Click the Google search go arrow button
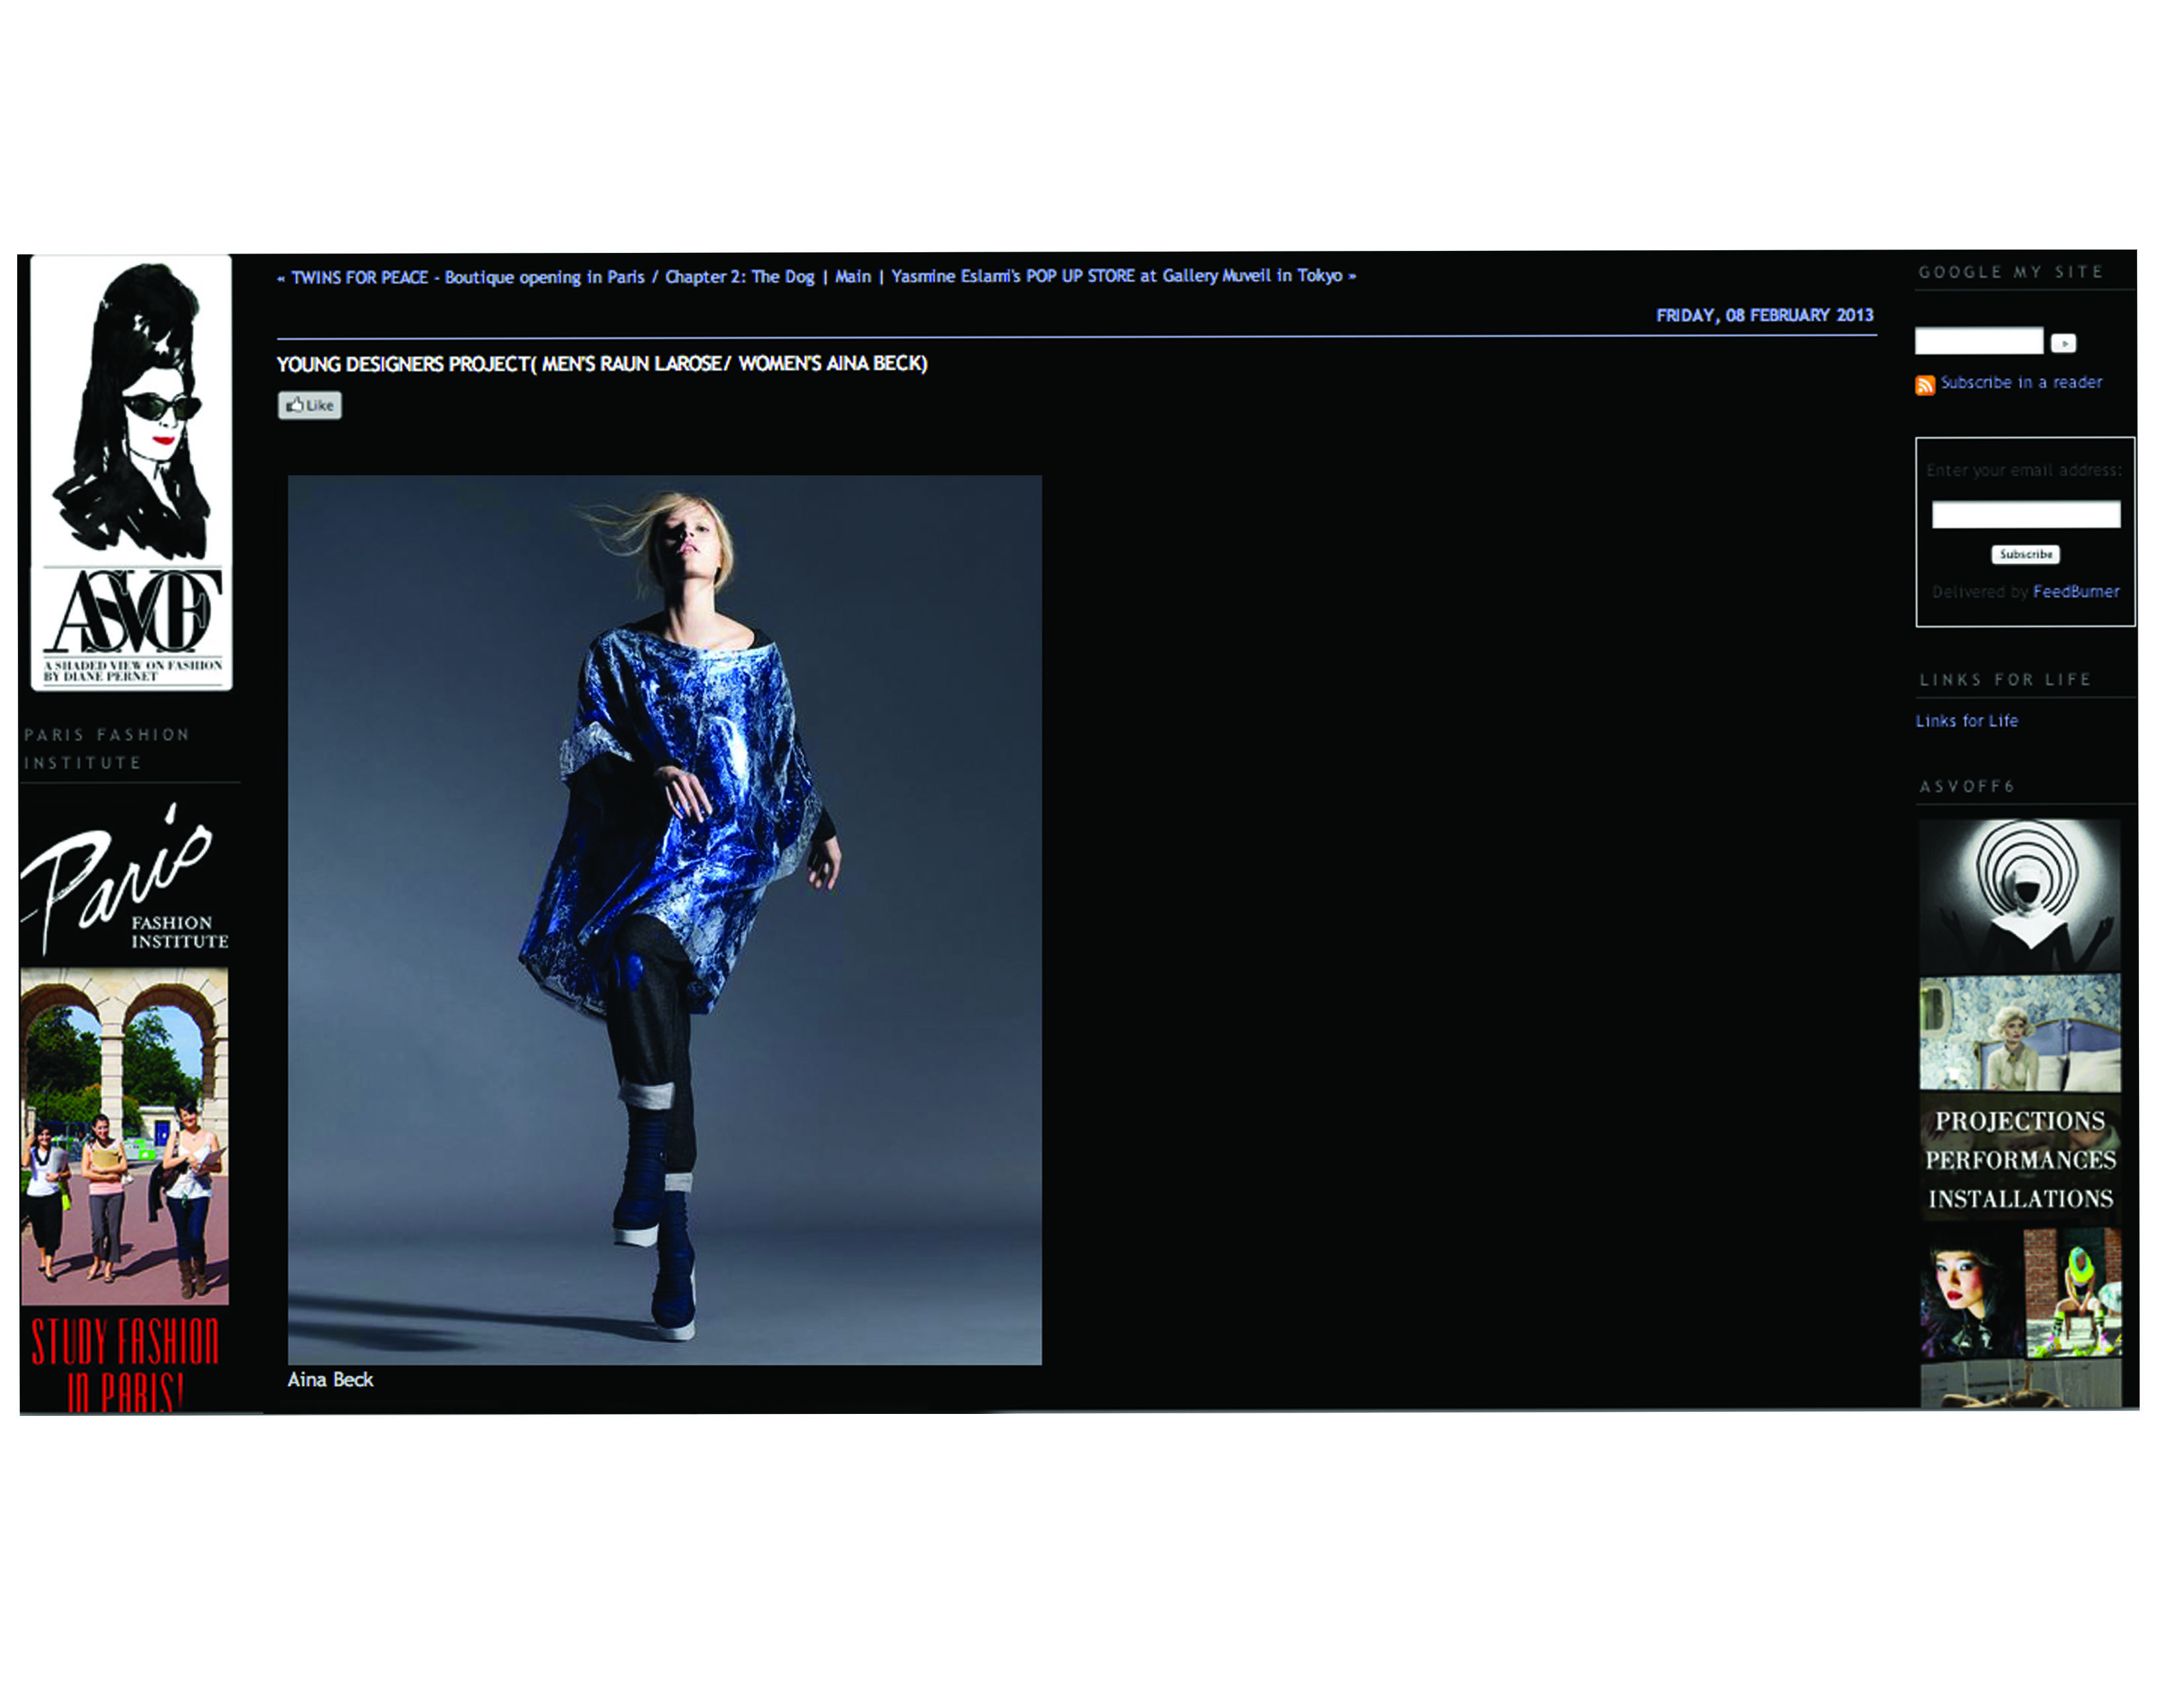2184x1688 pixels. [2063, 343]
